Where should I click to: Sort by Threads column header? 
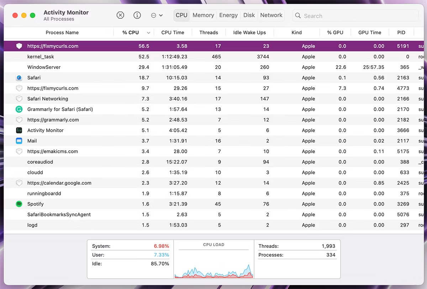[x=209, y=32]
